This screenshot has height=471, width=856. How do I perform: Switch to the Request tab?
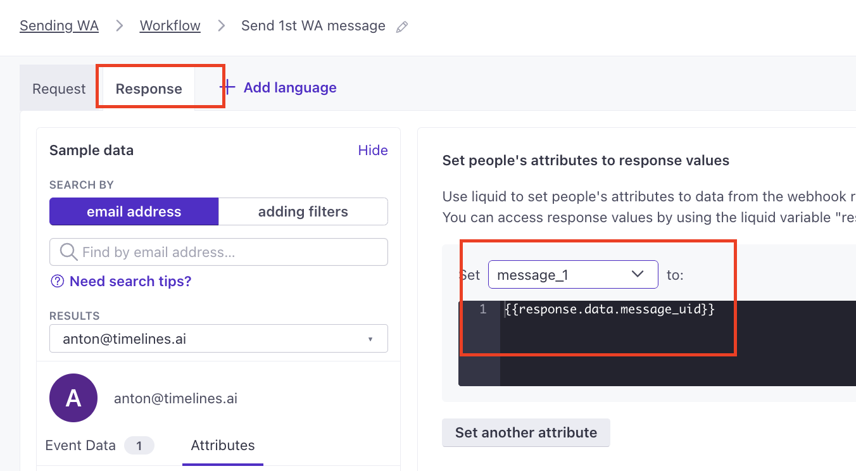pyautogui.click(x=59, y=89)
